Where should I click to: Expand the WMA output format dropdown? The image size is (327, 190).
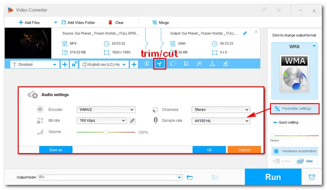click(x=314, y=46)
